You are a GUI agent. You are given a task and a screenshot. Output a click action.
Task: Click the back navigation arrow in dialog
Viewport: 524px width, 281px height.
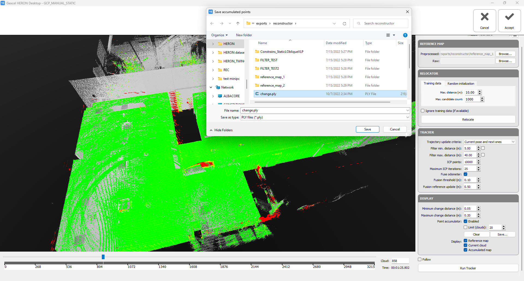coord(212,23)
